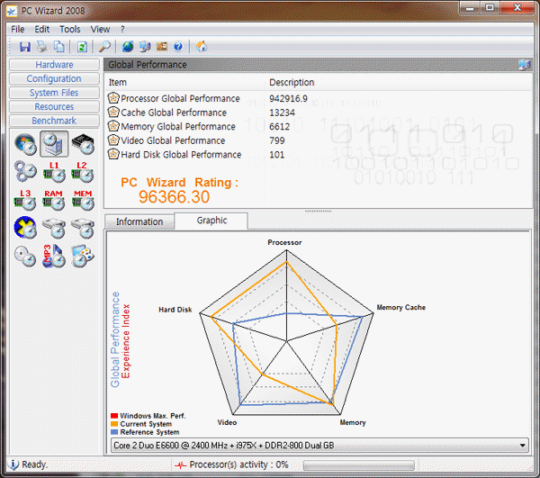Switch to the Information tab
The width and height of the screenshot is (540, 478).
(139, 221)
